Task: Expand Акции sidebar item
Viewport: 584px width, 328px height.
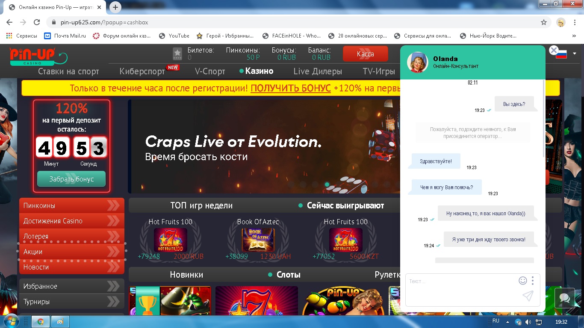Action: tap(72, 252)
